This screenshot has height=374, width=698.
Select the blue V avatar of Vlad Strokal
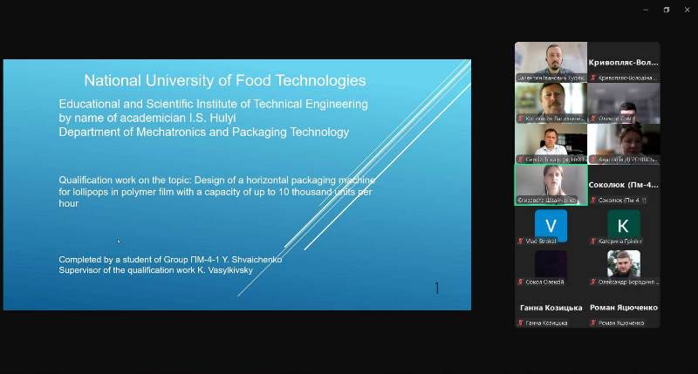pos(551,226)
